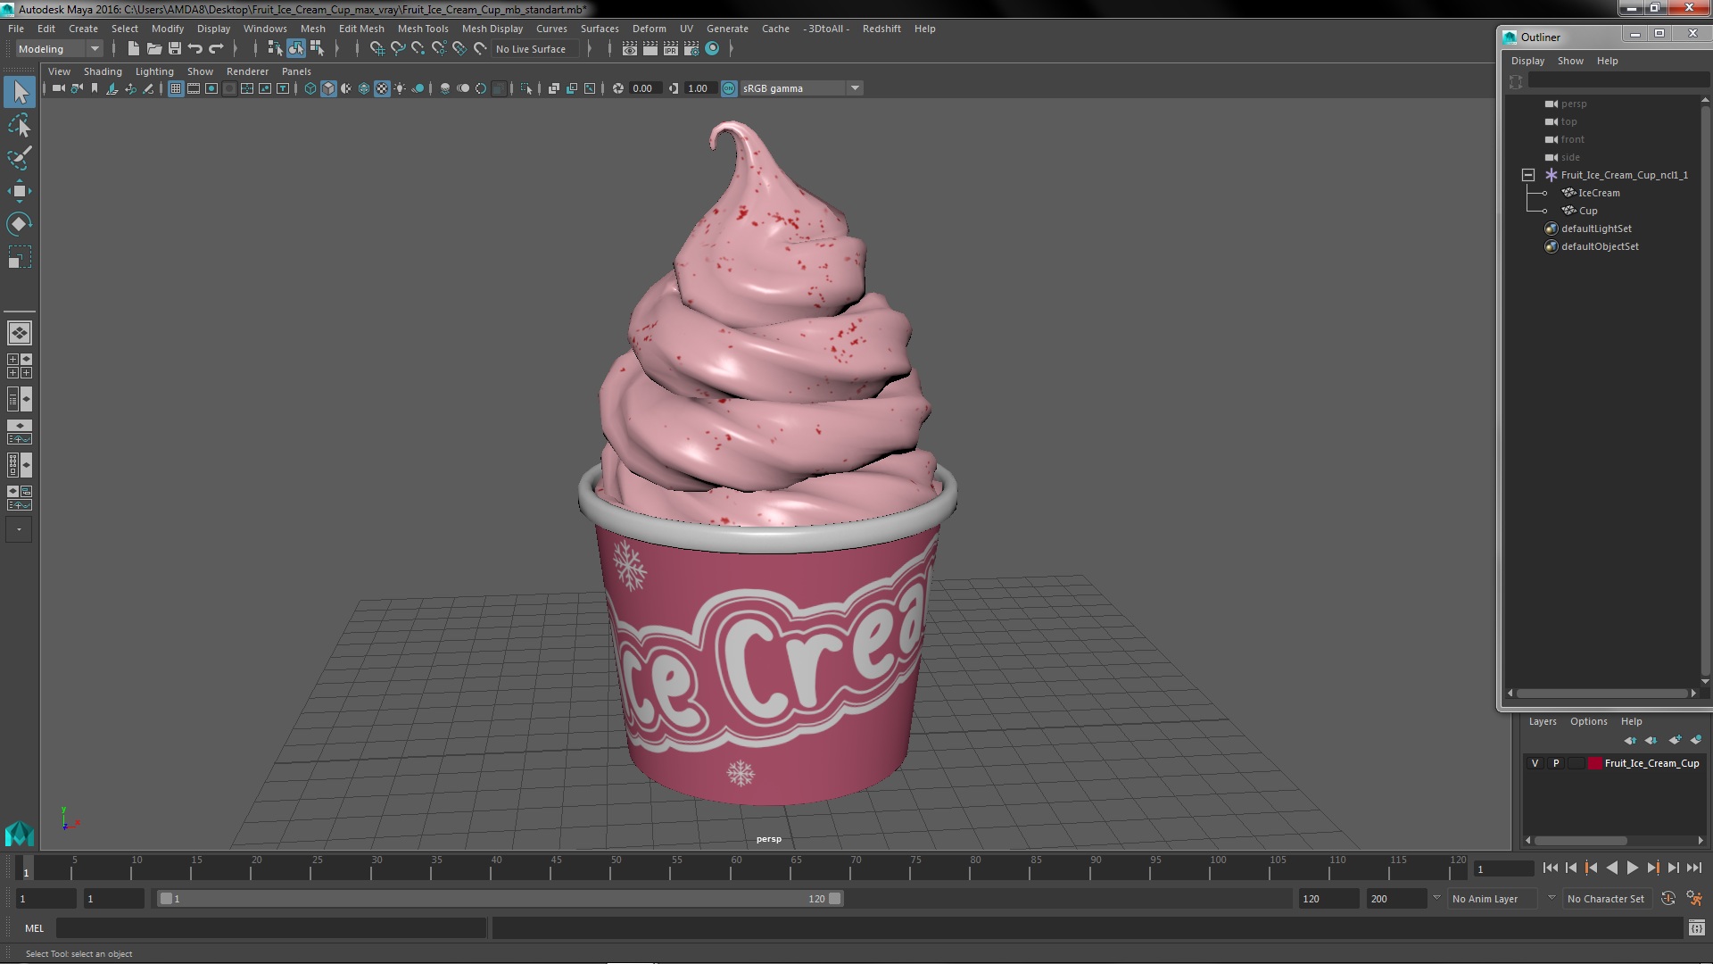The height and width of the screenshot is (964, 1713).
Task: Open Hypershade round teal icon
Action: tap(712, 49)
